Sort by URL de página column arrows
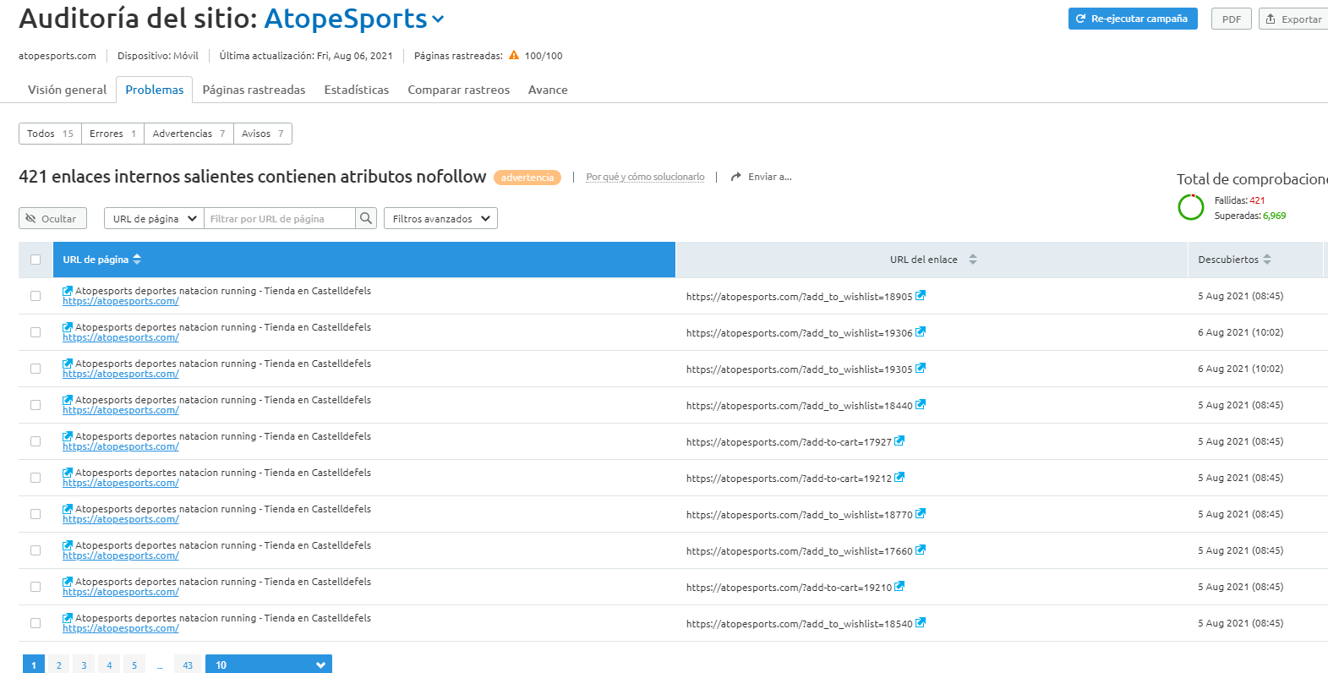Image resolution: width=1328 pixels, height=673 pixels. click(x=137, y=260)
